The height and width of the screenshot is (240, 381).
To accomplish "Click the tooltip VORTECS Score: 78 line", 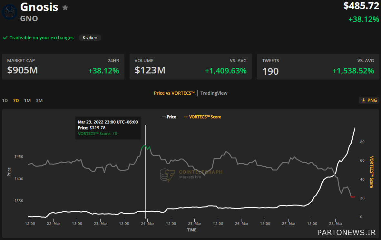I will tap(97, 134).
